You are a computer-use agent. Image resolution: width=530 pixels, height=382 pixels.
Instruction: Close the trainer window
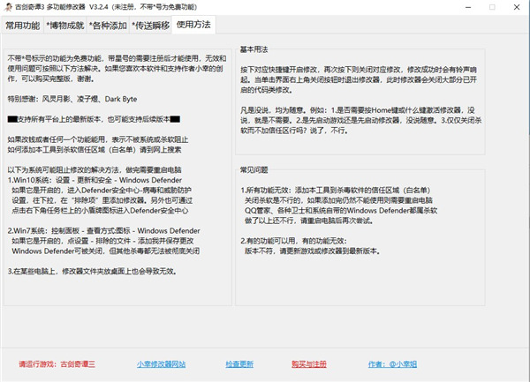[517, 7]
